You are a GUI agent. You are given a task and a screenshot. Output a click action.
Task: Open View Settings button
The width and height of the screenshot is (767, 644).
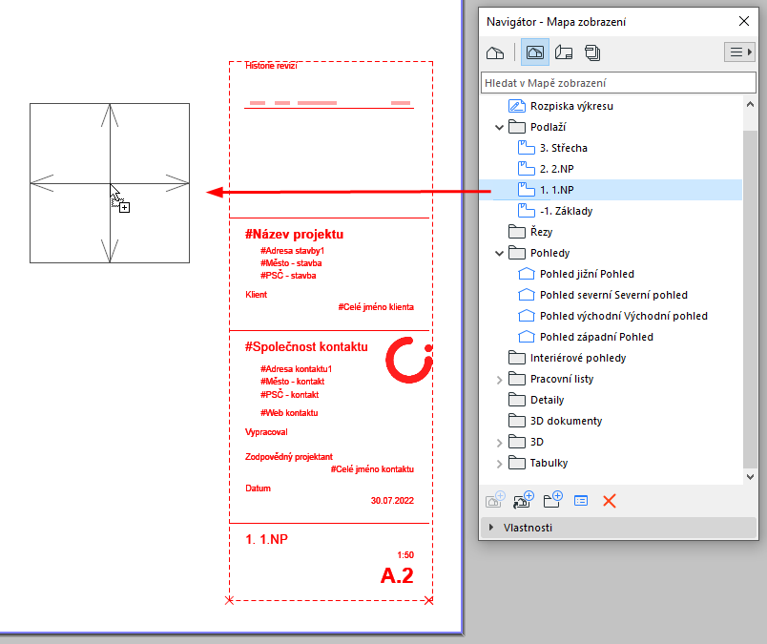click(581, 501)
